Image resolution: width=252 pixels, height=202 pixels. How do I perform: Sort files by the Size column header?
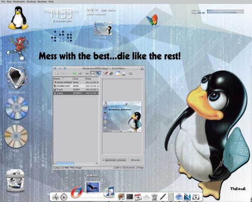point(79,79)
